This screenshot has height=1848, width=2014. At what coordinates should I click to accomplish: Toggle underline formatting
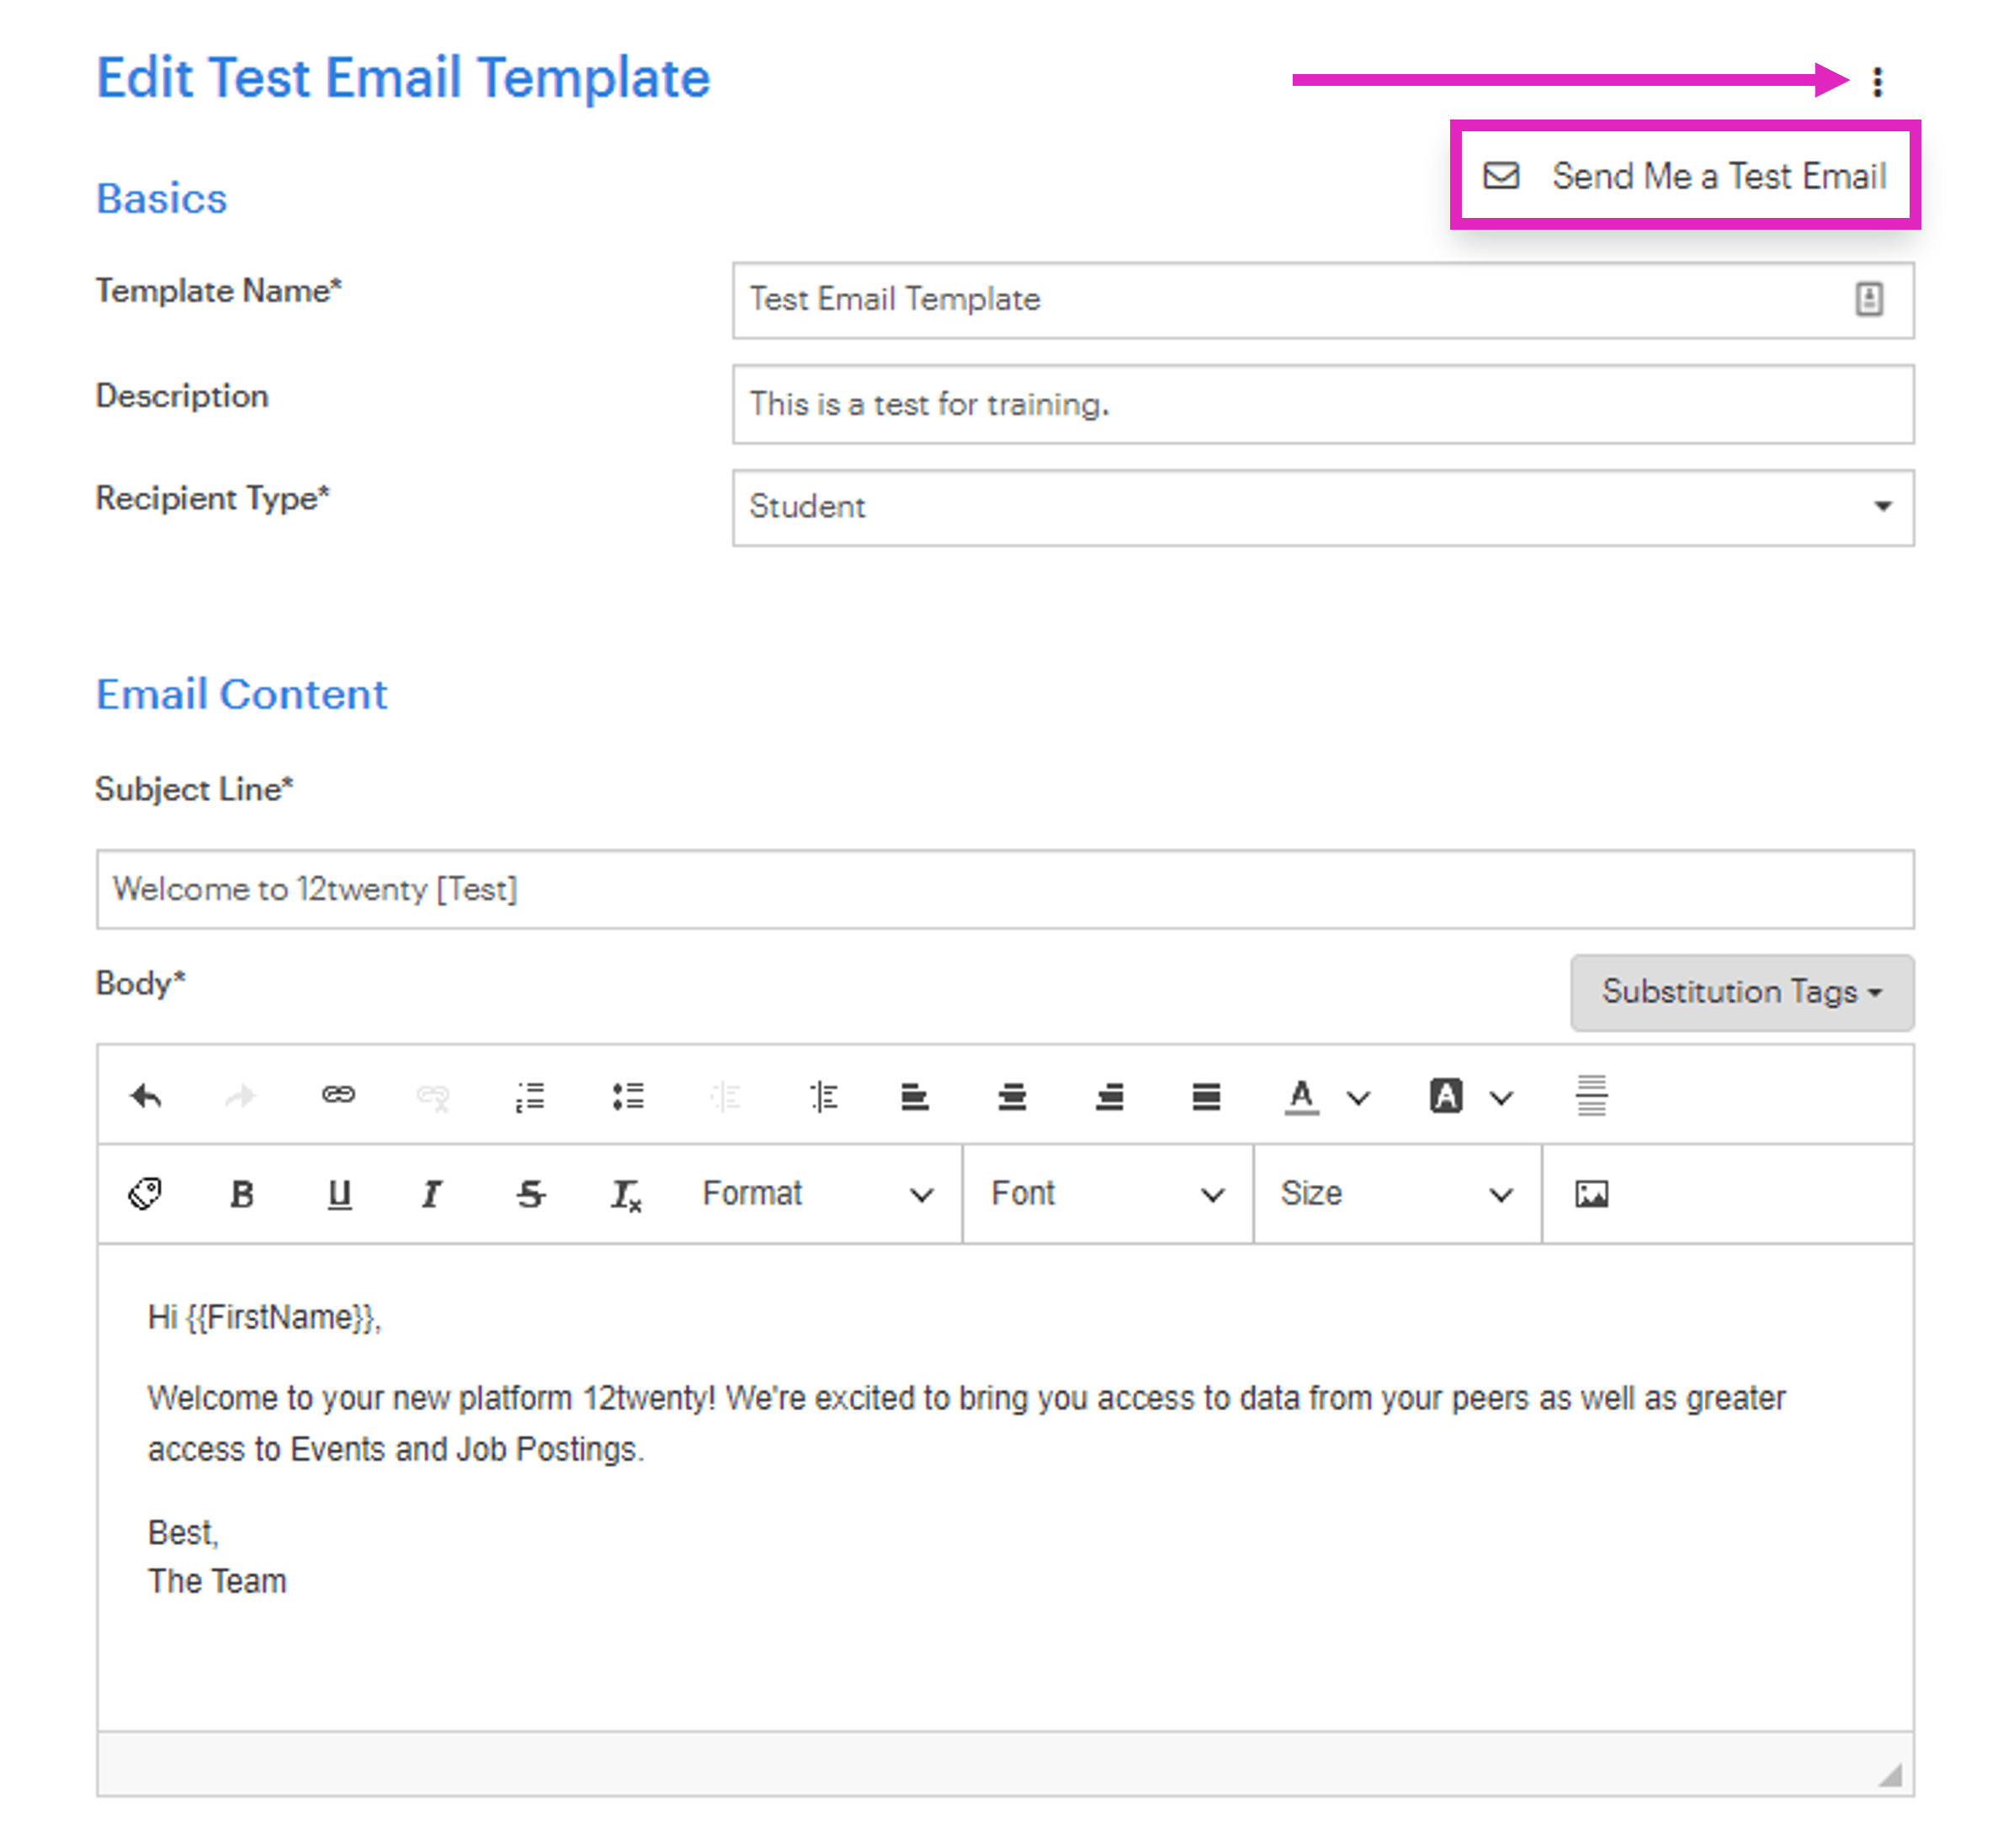click(339, 1194)
